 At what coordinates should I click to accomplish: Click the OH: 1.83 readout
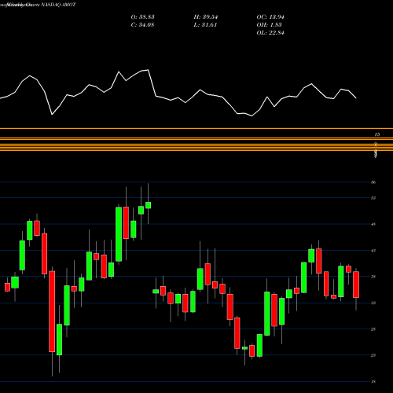click(x=269, y=24)
